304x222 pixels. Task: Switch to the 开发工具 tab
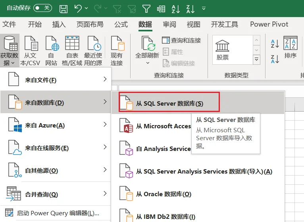point(225,24)
